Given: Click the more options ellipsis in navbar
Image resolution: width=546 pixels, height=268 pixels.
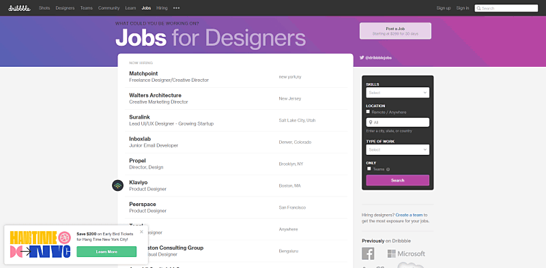Looking at the screenshot, I should 177,8.
